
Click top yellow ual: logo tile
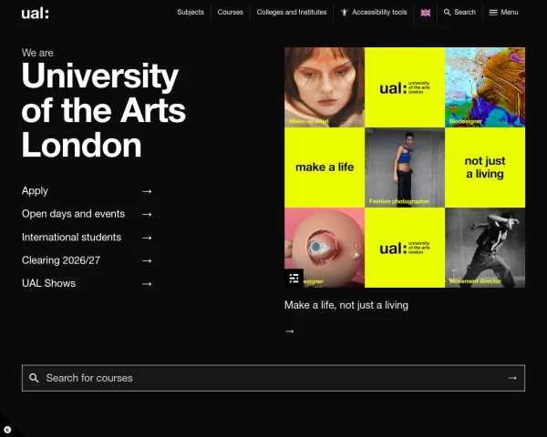[x=405, y=87]
